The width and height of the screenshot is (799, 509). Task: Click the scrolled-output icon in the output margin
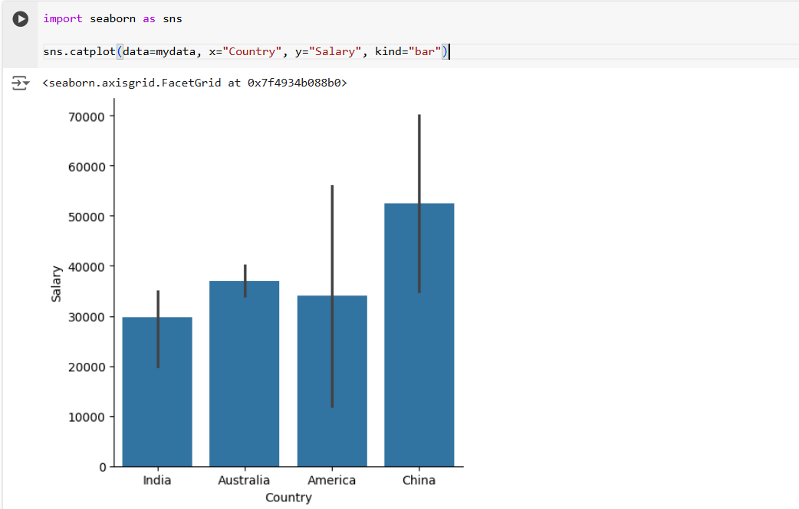pos(19,83)
